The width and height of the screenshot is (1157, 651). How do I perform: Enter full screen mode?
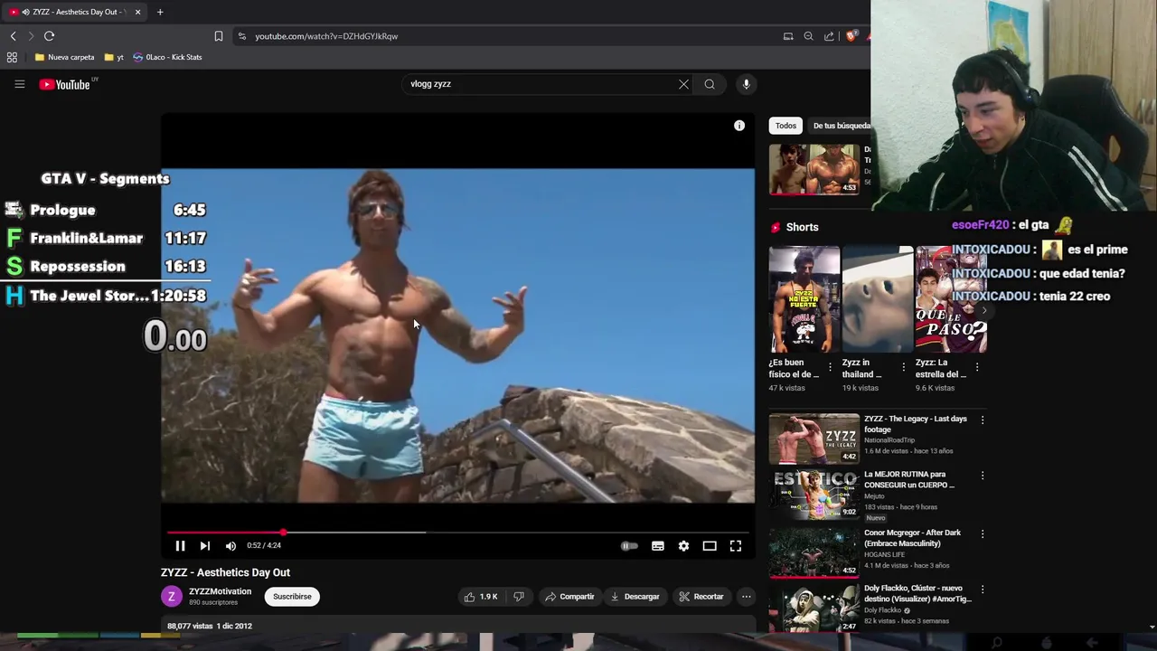pyautogui.click(x=736, y=545)
